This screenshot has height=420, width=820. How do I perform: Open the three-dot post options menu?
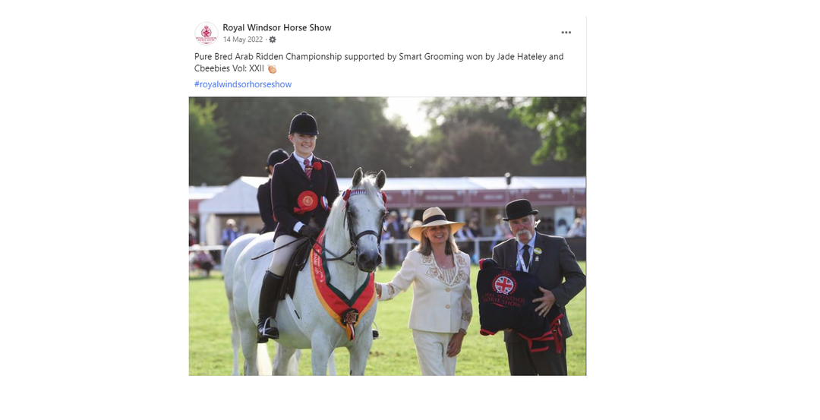click(566, 33)
